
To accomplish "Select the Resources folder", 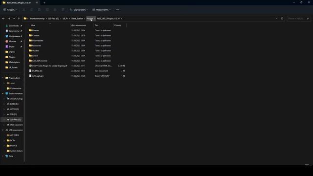I will click(x=37, y=45).
